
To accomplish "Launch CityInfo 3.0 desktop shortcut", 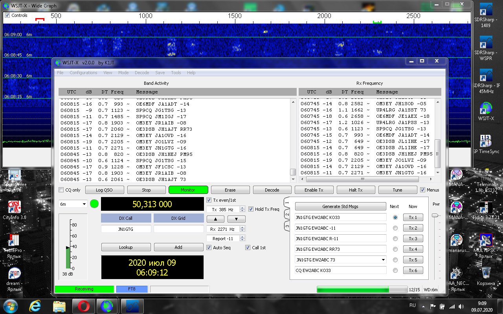I will click(14, 208).
